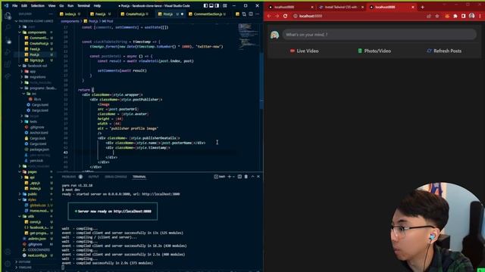Expand the app folder in Explorer
Screen dimensions: 485x272
pos(33,71)
